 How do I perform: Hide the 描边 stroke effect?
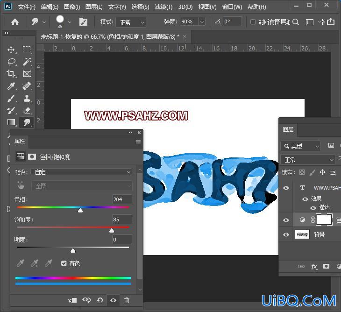(x=313, y=208)
